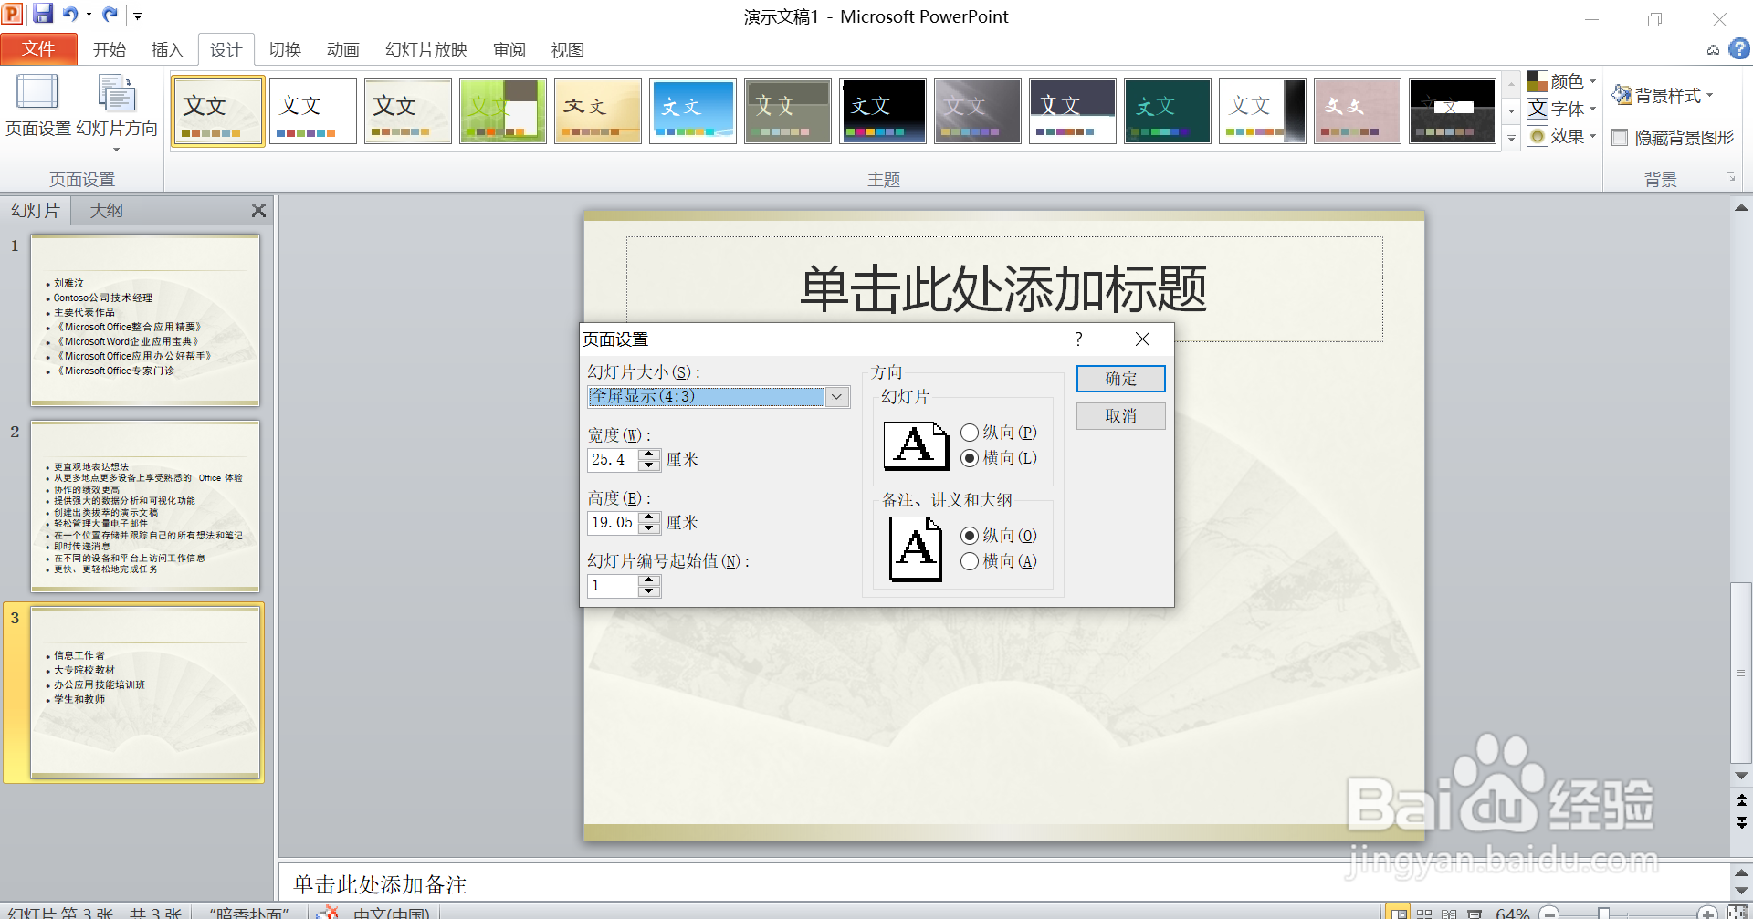Viewport: 1753px width, 919px height.
Task: Apply the plain white Office theme thumbnail
Action: (x=312, y=111)
